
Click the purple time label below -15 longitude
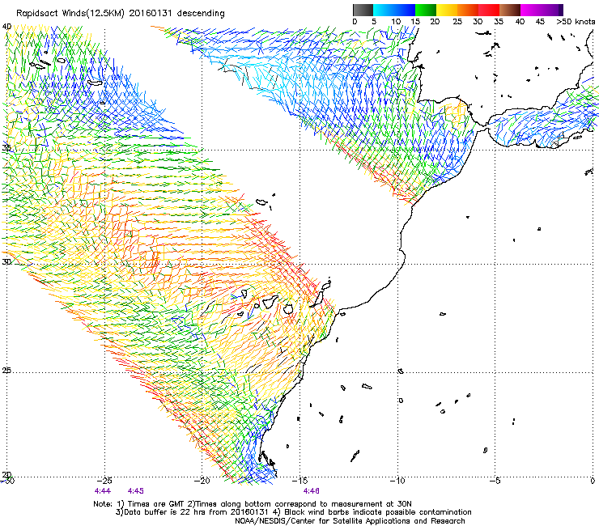click(312, 491)
